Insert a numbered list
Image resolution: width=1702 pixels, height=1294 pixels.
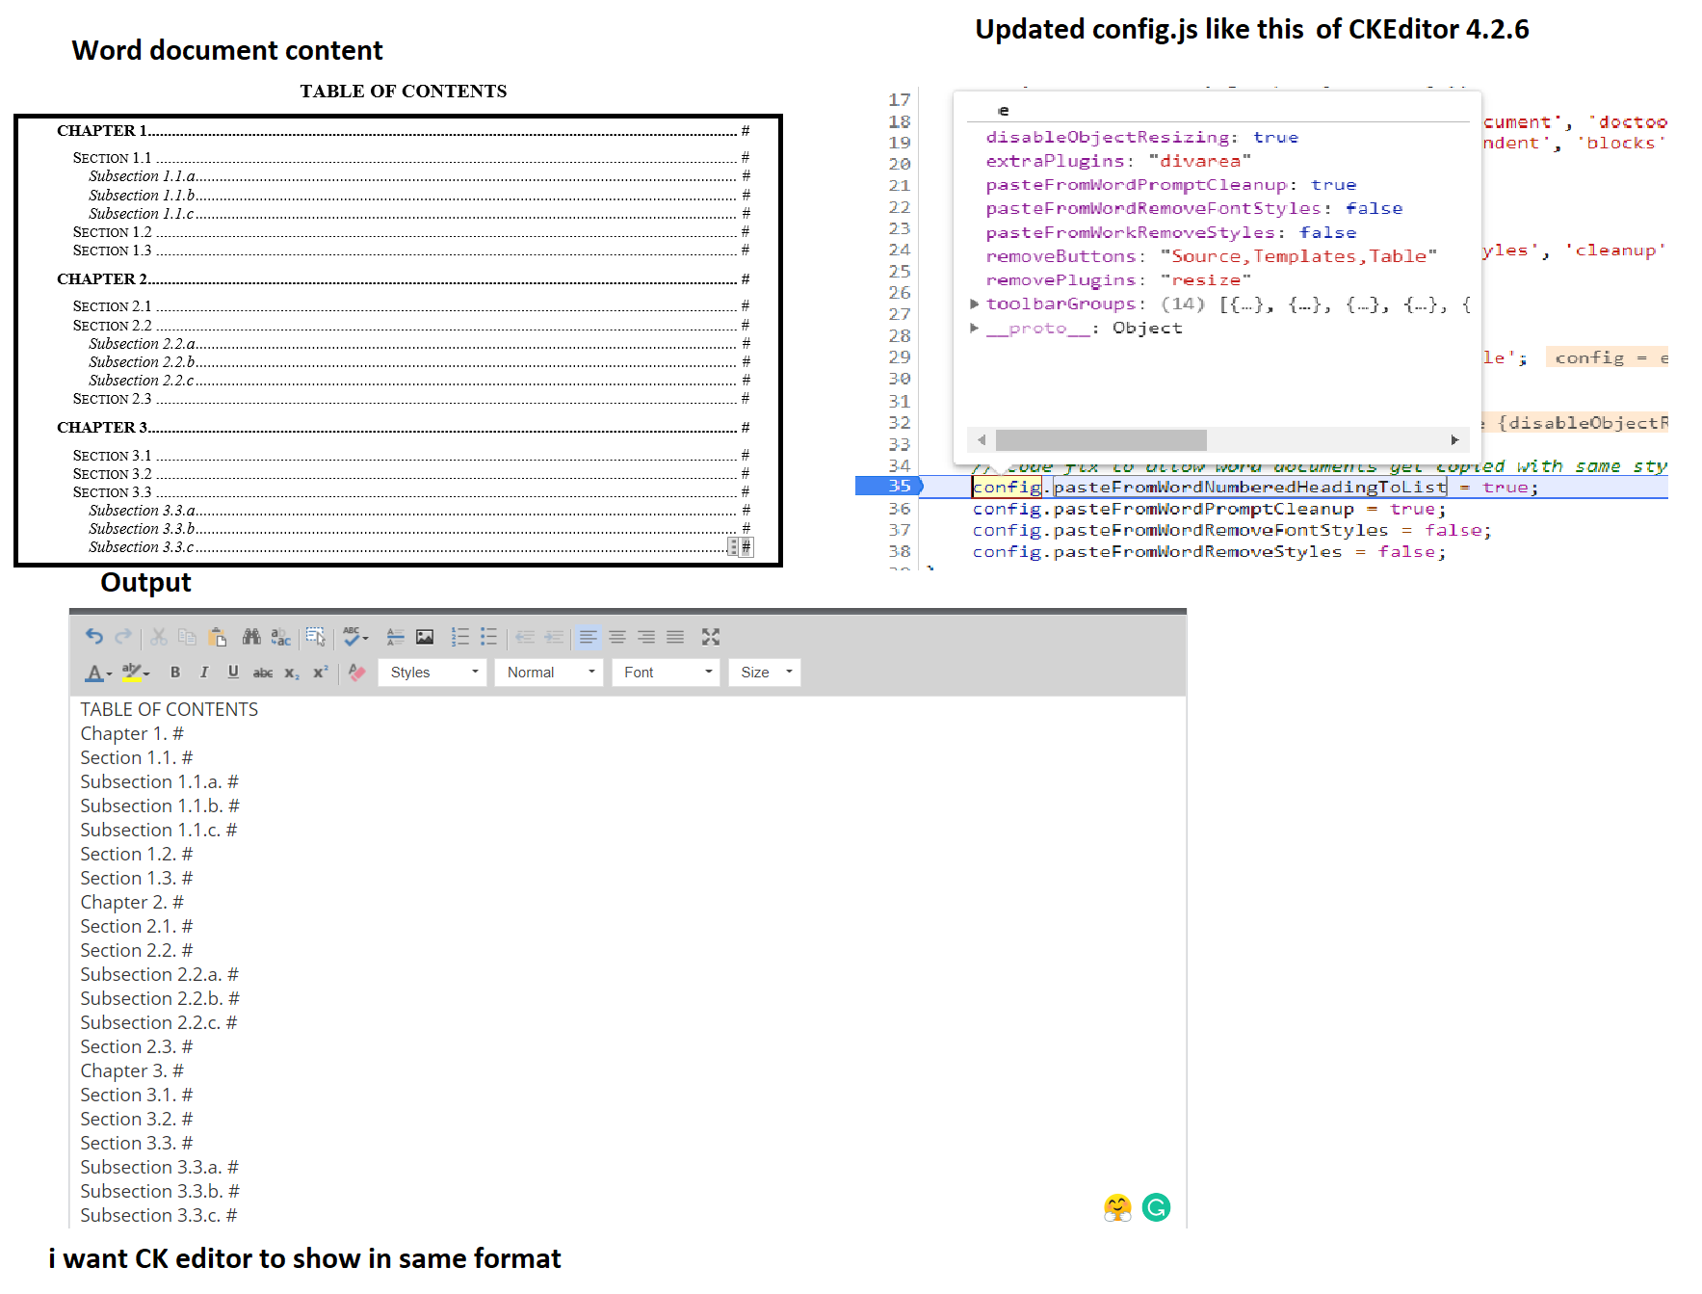pos(460,637)
